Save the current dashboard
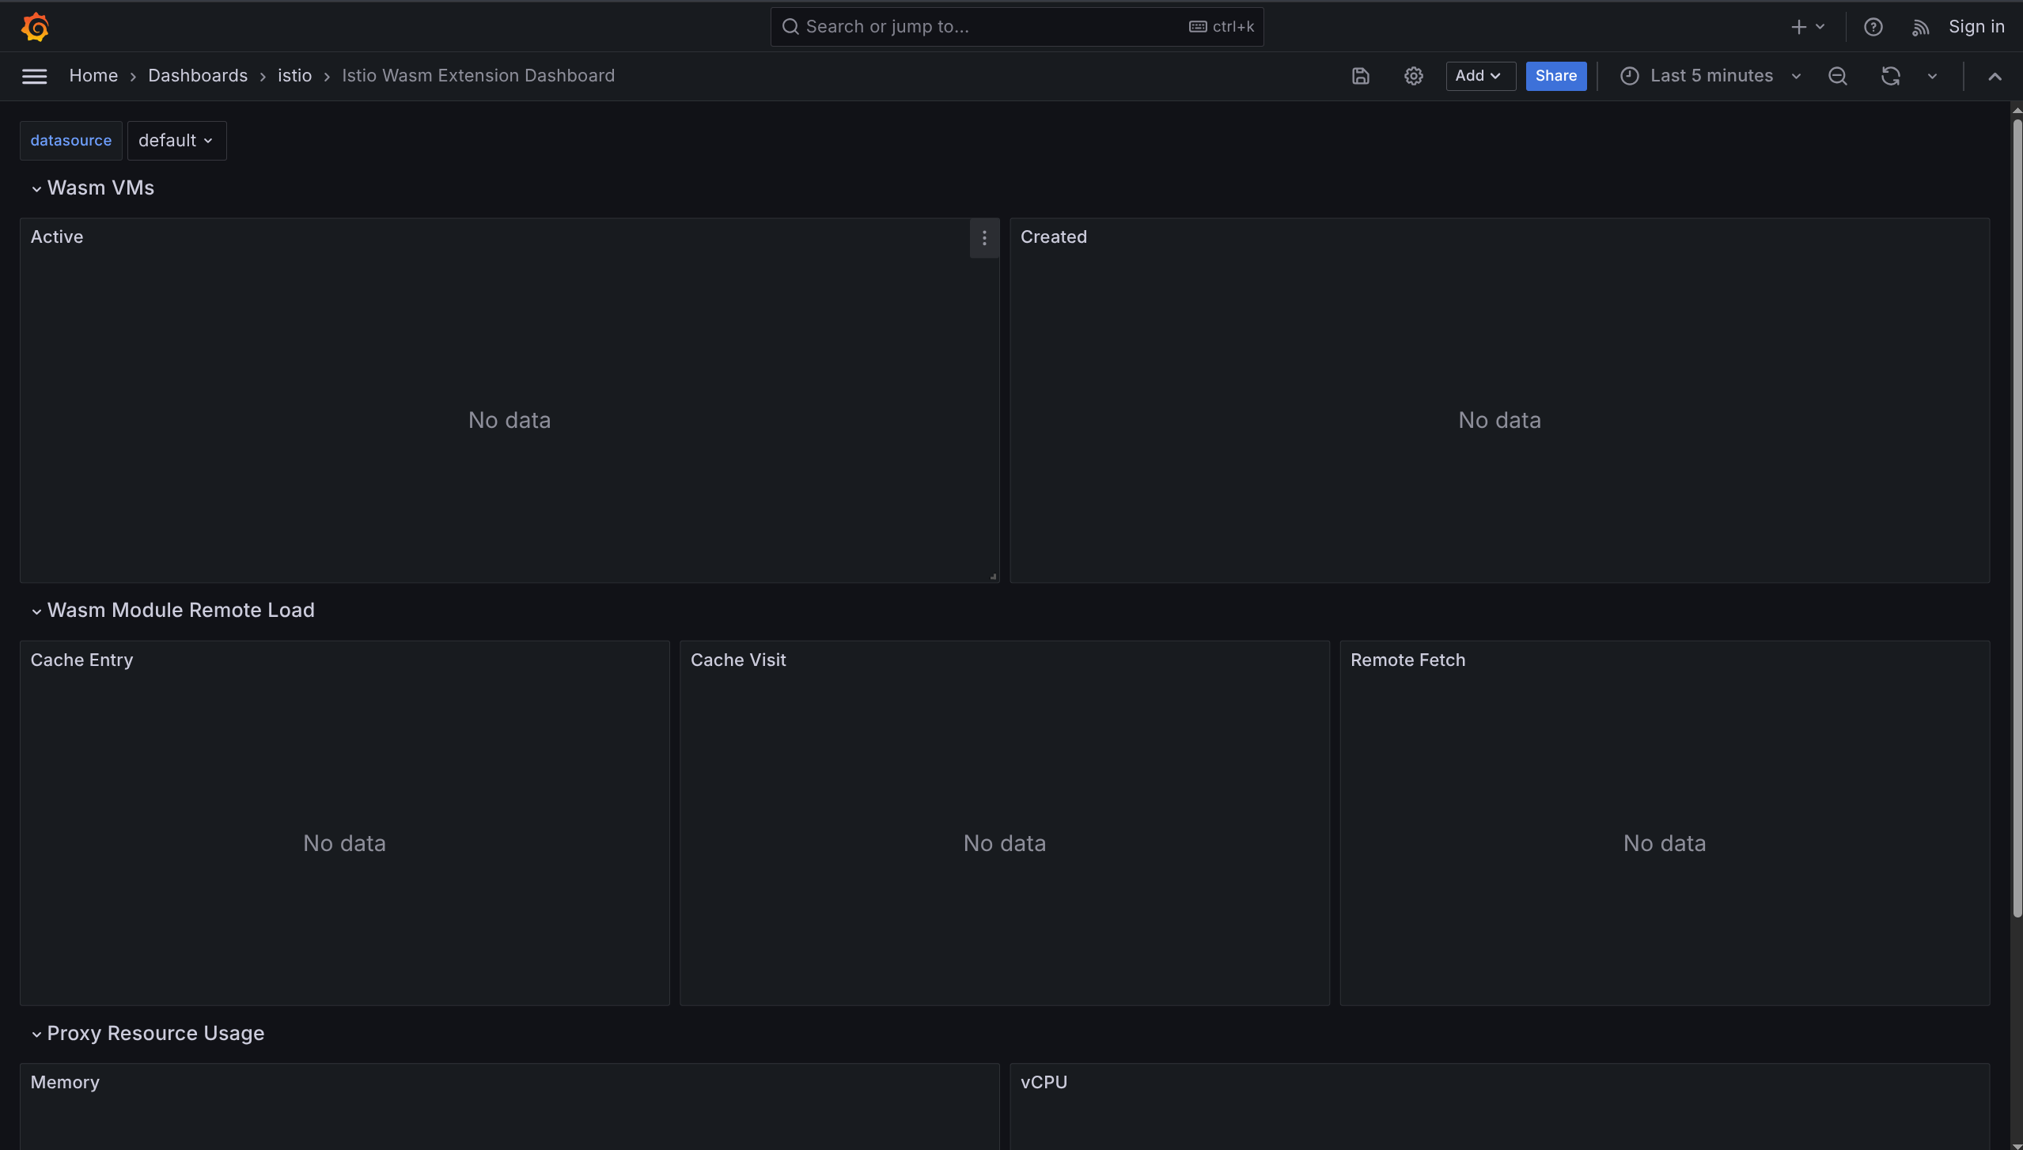 (x=1359, y=76)
